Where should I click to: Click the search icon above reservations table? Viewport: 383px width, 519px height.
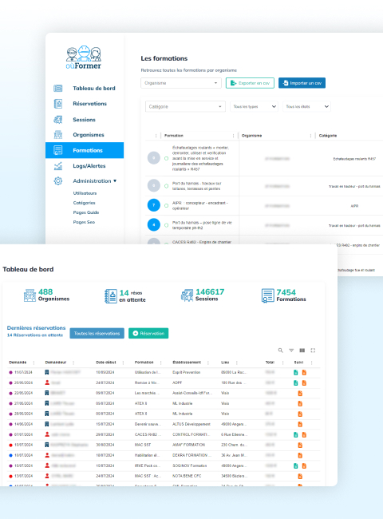(x=281, y=351)
